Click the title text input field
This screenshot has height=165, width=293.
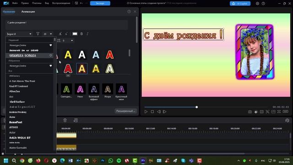tap(67, 25)
